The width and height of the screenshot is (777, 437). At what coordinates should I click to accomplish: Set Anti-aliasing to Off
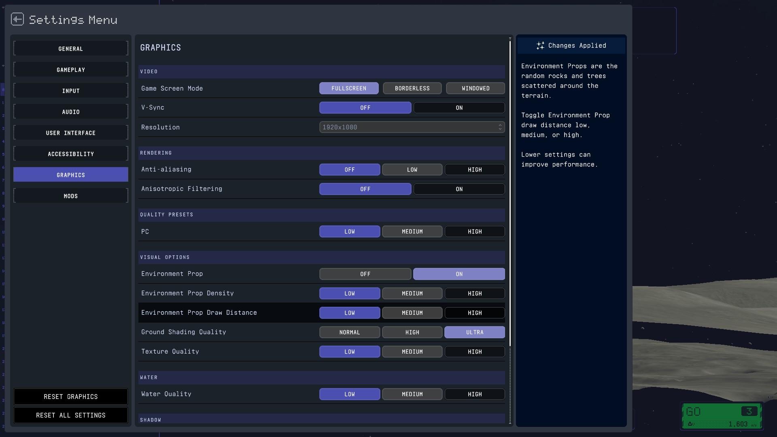[350, 170]
